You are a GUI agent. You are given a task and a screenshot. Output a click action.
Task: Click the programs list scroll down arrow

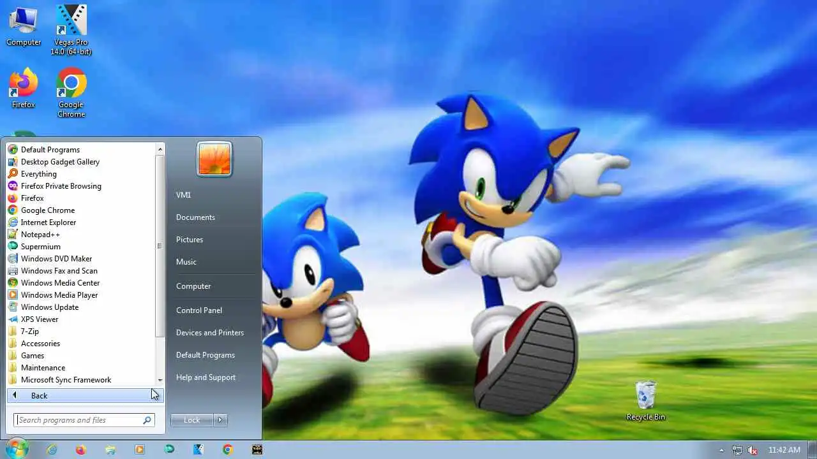(160, 380)
